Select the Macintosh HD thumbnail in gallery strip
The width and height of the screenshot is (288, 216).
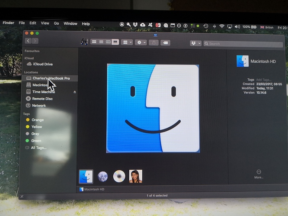[x=86, y=177]
